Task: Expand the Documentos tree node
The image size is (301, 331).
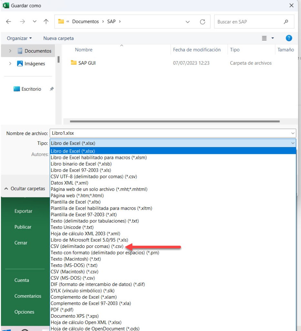Action: pos(10,51)
